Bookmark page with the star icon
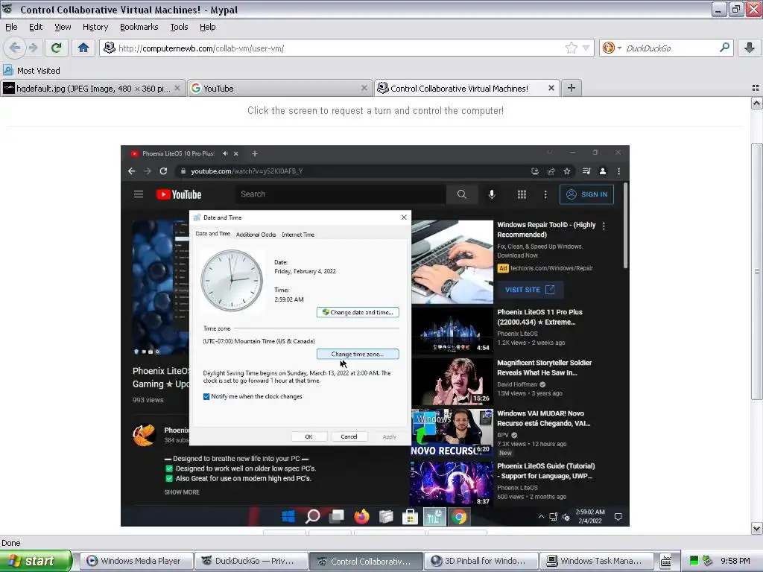The image size is (763, 572). (x=571, y=48)
